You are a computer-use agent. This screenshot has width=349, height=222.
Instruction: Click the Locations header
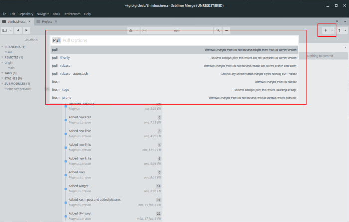[31, 39]
